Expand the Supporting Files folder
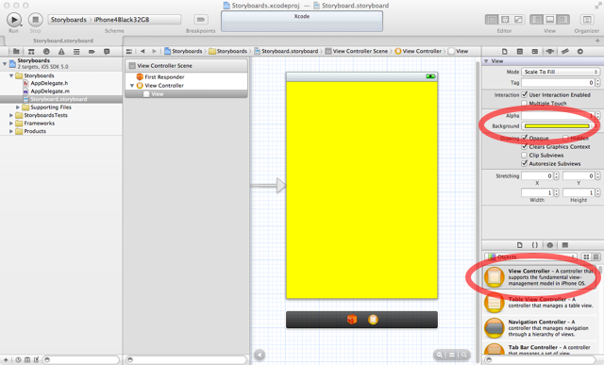This screenshot has height=365, width=604. [18, 107]
